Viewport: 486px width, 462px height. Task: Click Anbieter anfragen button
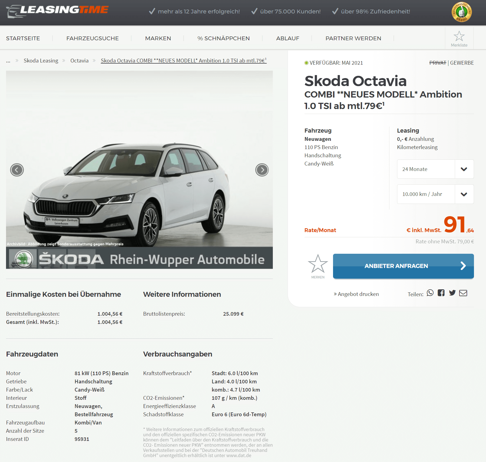click(x=403, y=266)
